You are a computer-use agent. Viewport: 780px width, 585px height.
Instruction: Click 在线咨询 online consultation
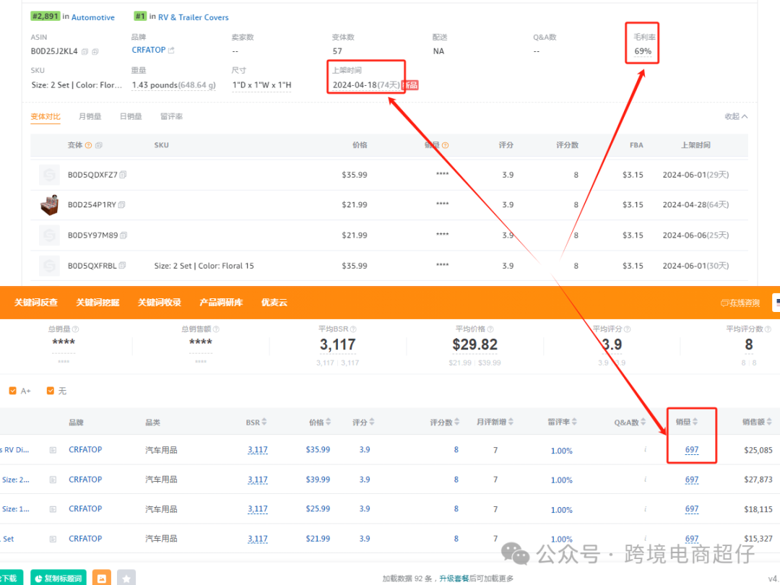coord(740,303)
